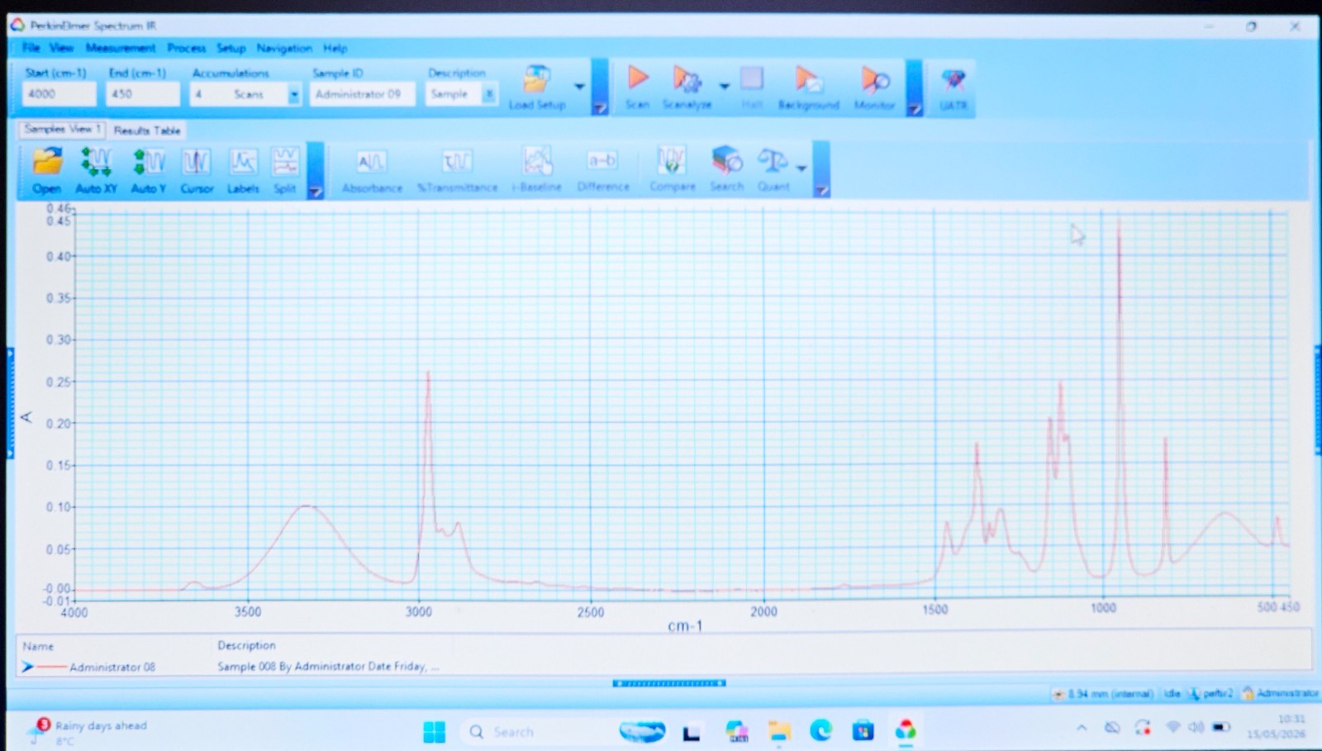Select the Cursor tool
This screenshot has height=751, width=1322.
[x=197, y=170]
